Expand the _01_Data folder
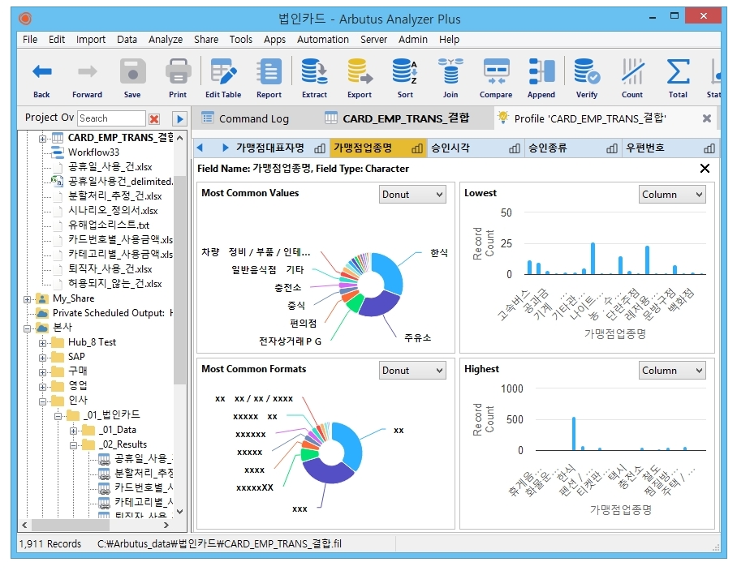This screenshot has width=737, height=575. pos(73,431)
